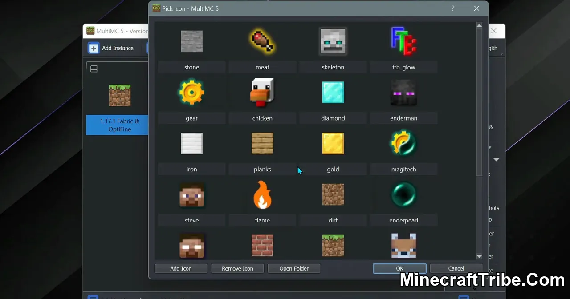Click the Open Folder button
This screenshot has height=299, width=570.
294,268
